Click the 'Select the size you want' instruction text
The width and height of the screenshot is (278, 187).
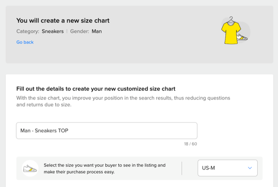click(x=104, y=168)
